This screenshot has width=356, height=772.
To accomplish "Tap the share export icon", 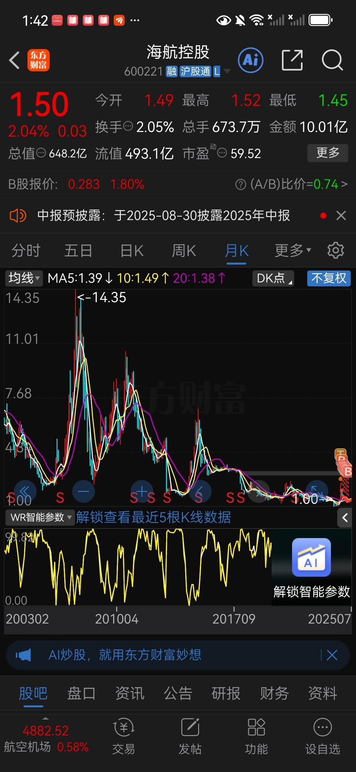I will click(x=292, y=60).
